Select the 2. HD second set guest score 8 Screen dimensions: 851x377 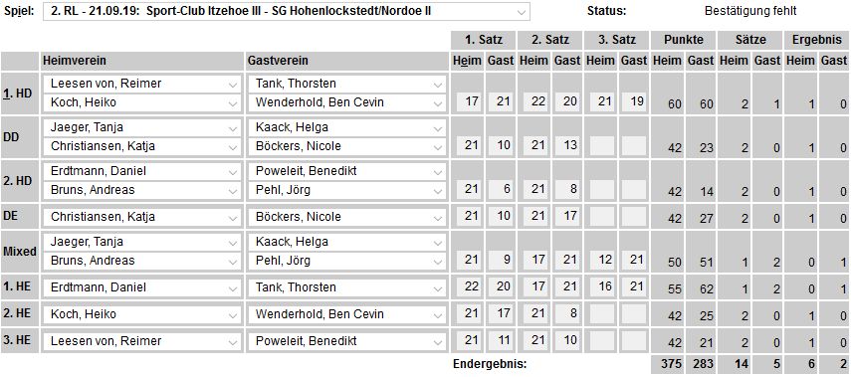click(x=566, y=190)
